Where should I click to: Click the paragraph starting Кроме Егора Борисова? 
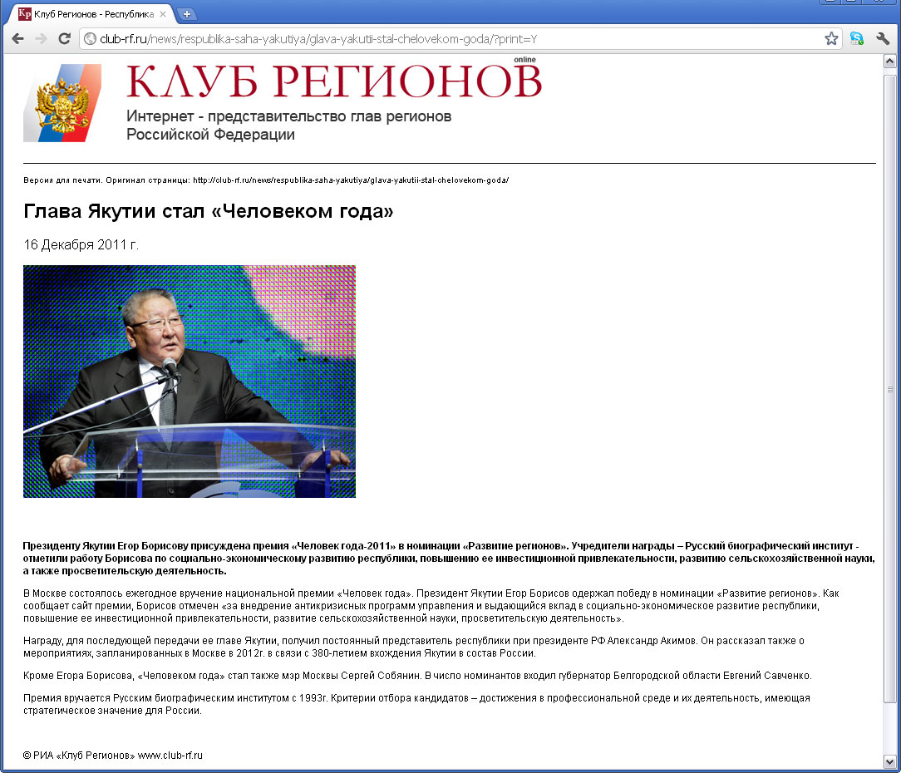pos(417,675)
